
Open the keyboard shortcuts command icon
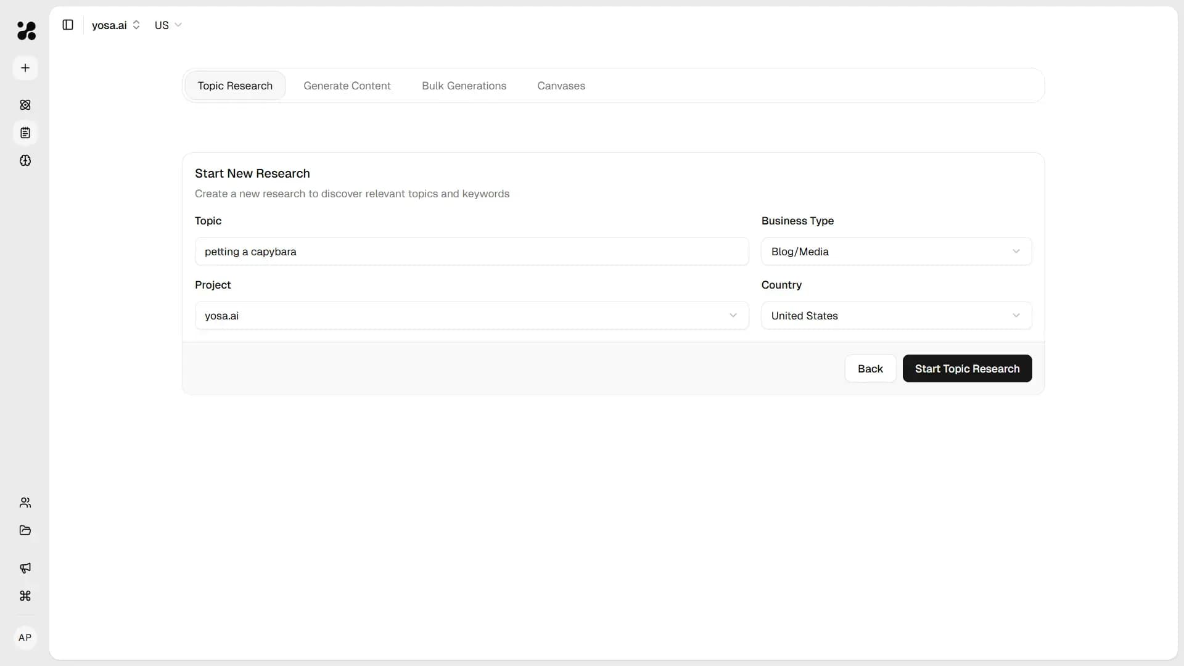click(x=25, y=596)
